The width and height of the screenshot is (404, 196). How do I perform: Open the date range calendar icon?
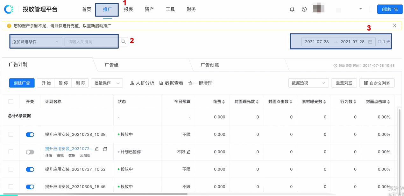coord(370,42)
